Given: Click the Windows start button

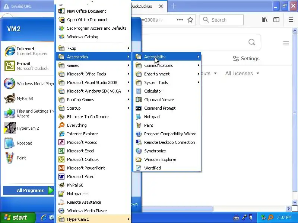Looking at the screenshot, I should (x=18, y=217).
